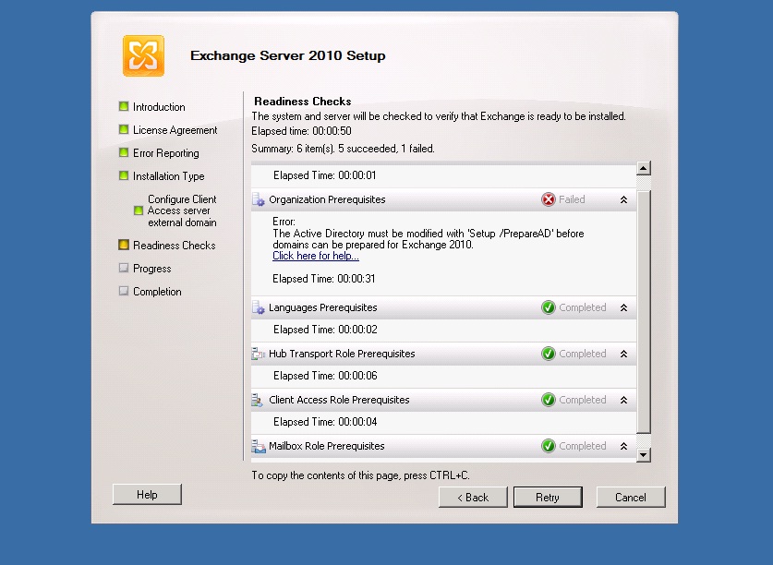Click green check icon for Mailbox Role
The height and width of the screenshot is (565, 773).
click(549, 446)
